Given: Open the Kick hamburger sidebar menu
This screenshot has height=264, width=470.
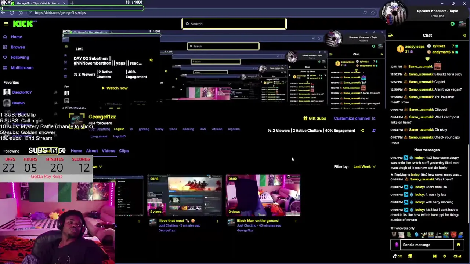Looking at the screenshot, I should (x=6, y=24).
